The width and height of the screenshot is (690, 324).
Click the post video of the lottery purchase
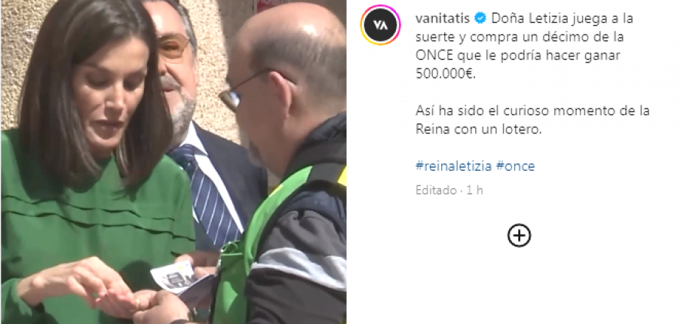coord(173,162)
